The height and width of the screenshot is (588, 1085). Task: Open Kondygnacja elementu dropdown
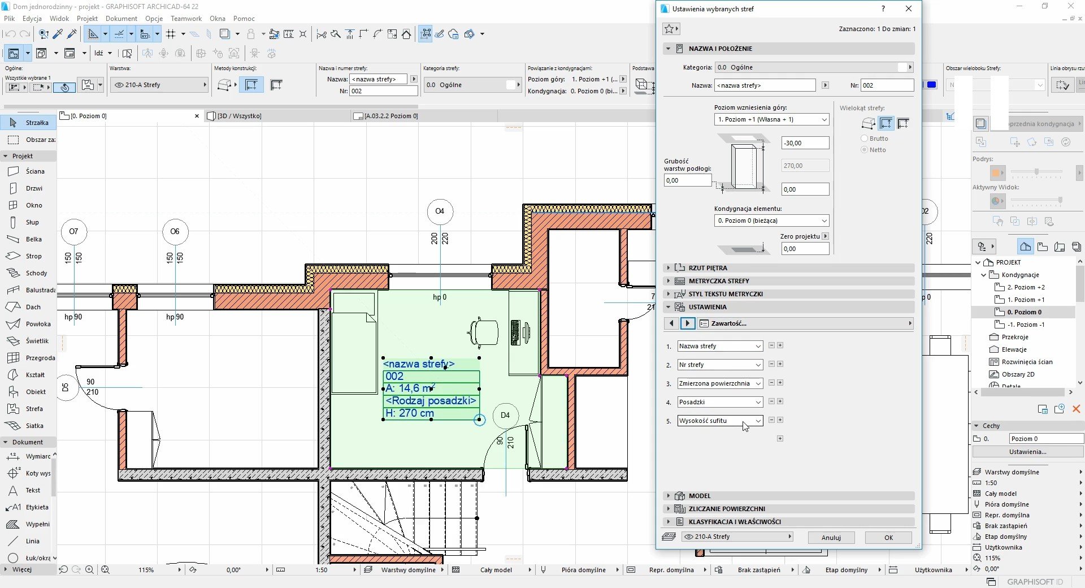coord(771,220)
